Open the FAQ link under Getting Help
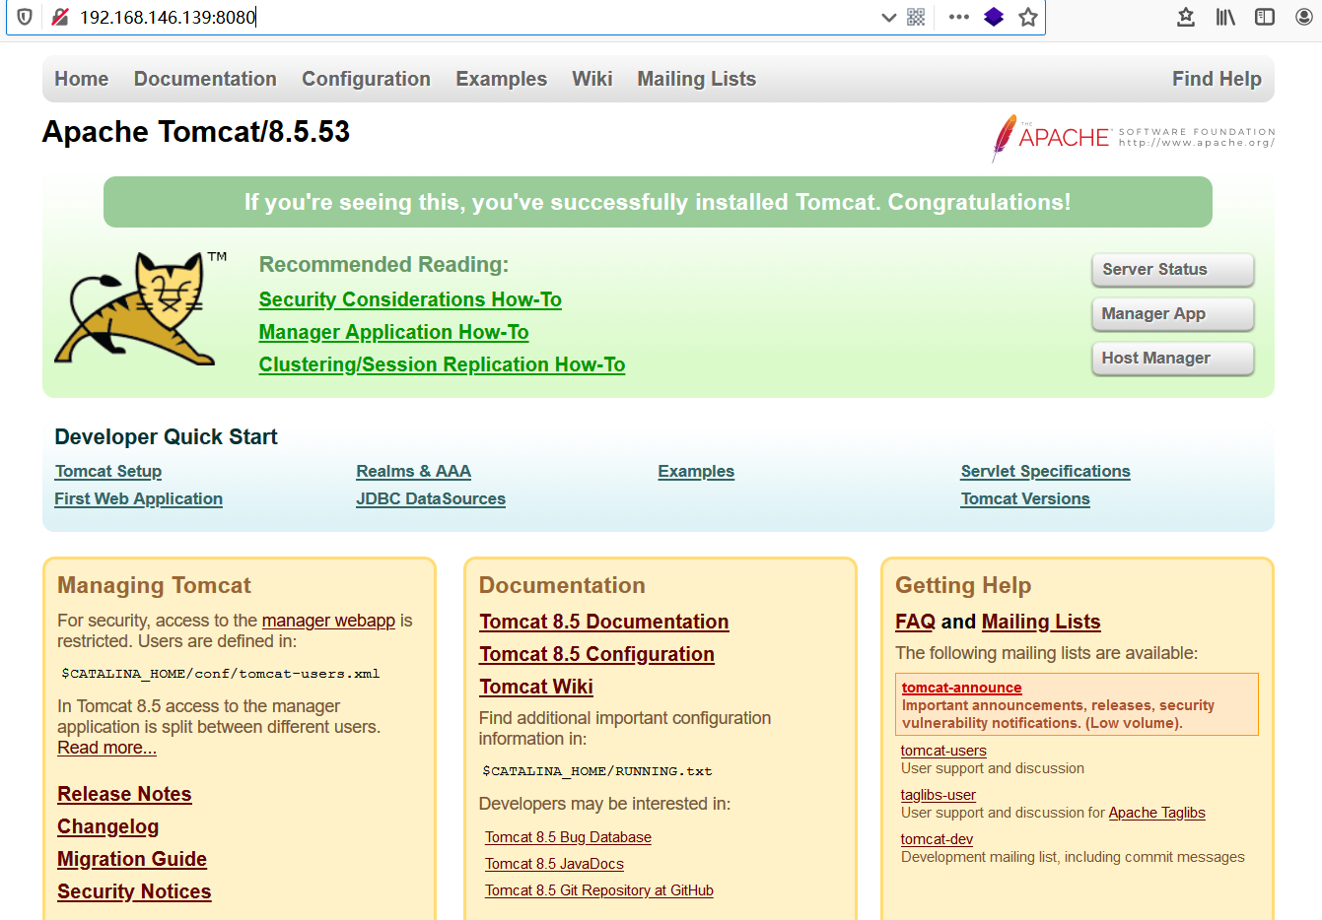Image resolution: width=1322 pixels, height=920 pixels. 915,622
